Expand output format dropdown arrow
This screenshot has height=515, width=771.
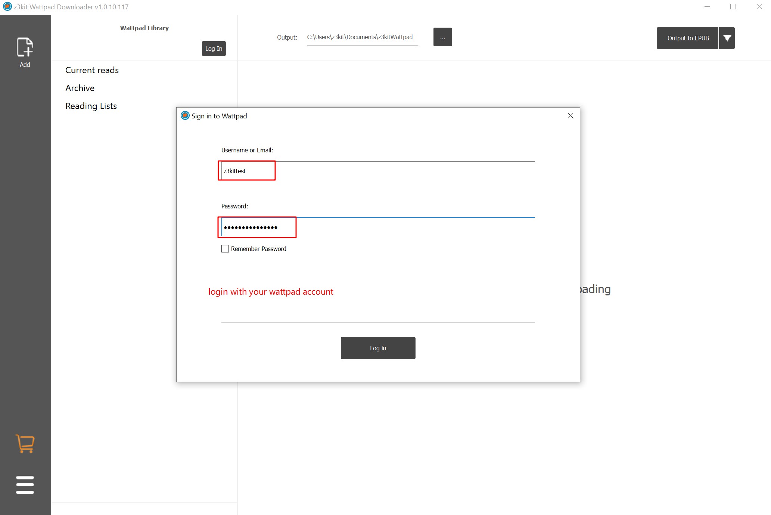tap(727, 38)
